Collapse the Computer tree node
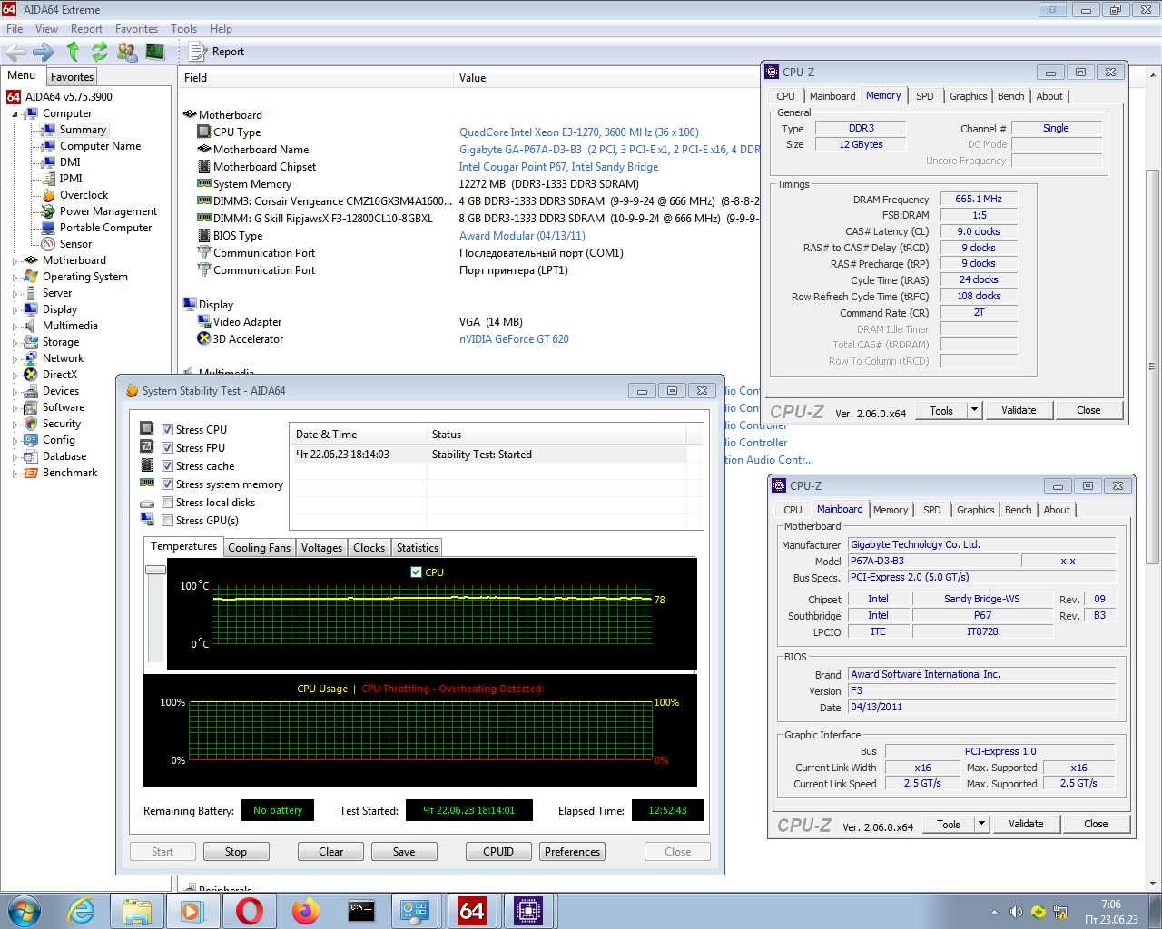Screen dimensions: 1162x929 (15, 114)
